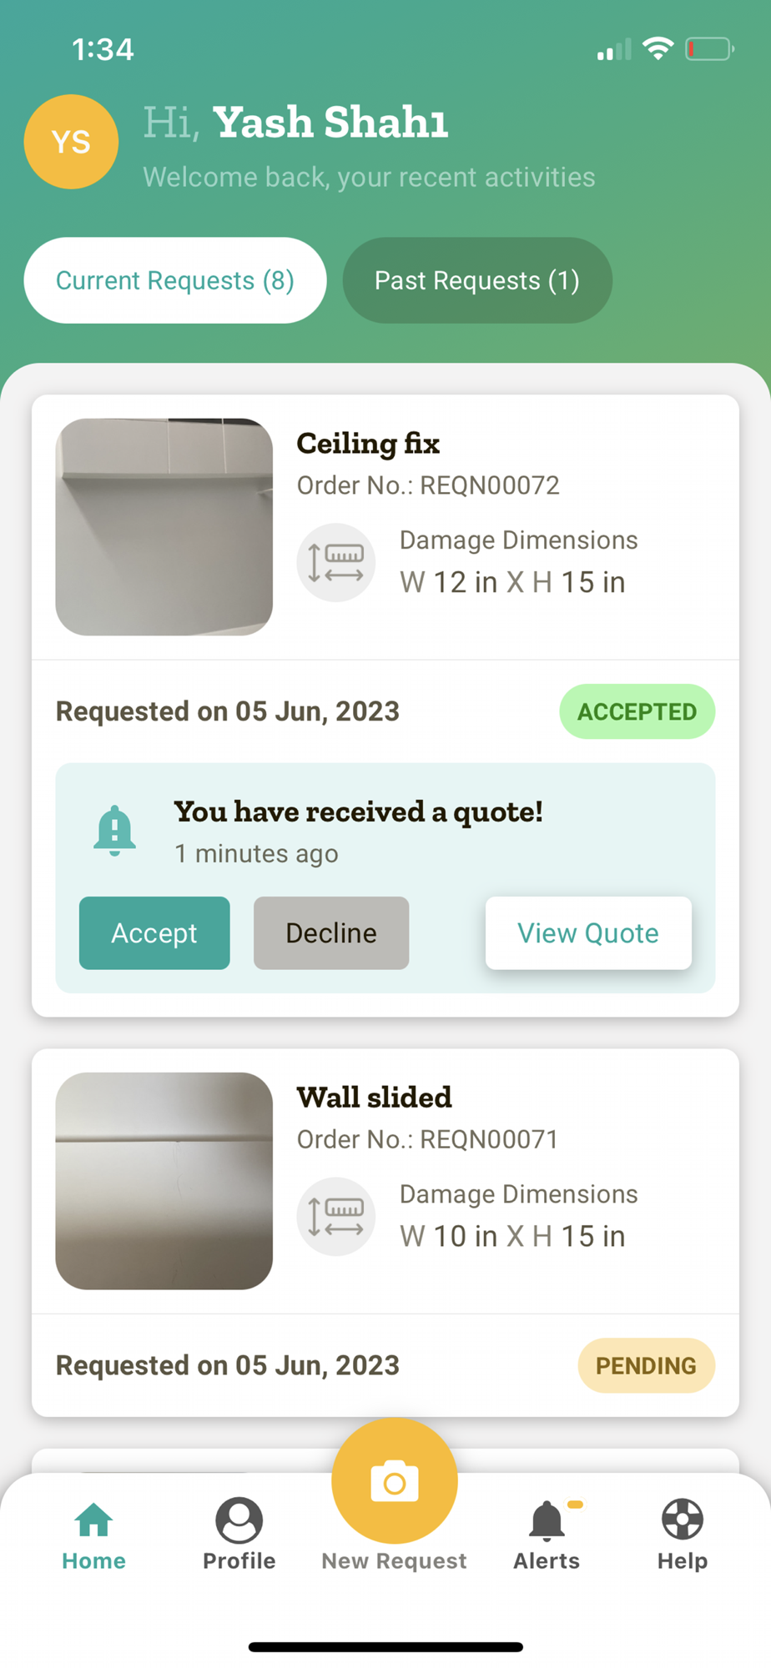
Task: Tap the PENDING status badge
Action: coord(646,1365)
